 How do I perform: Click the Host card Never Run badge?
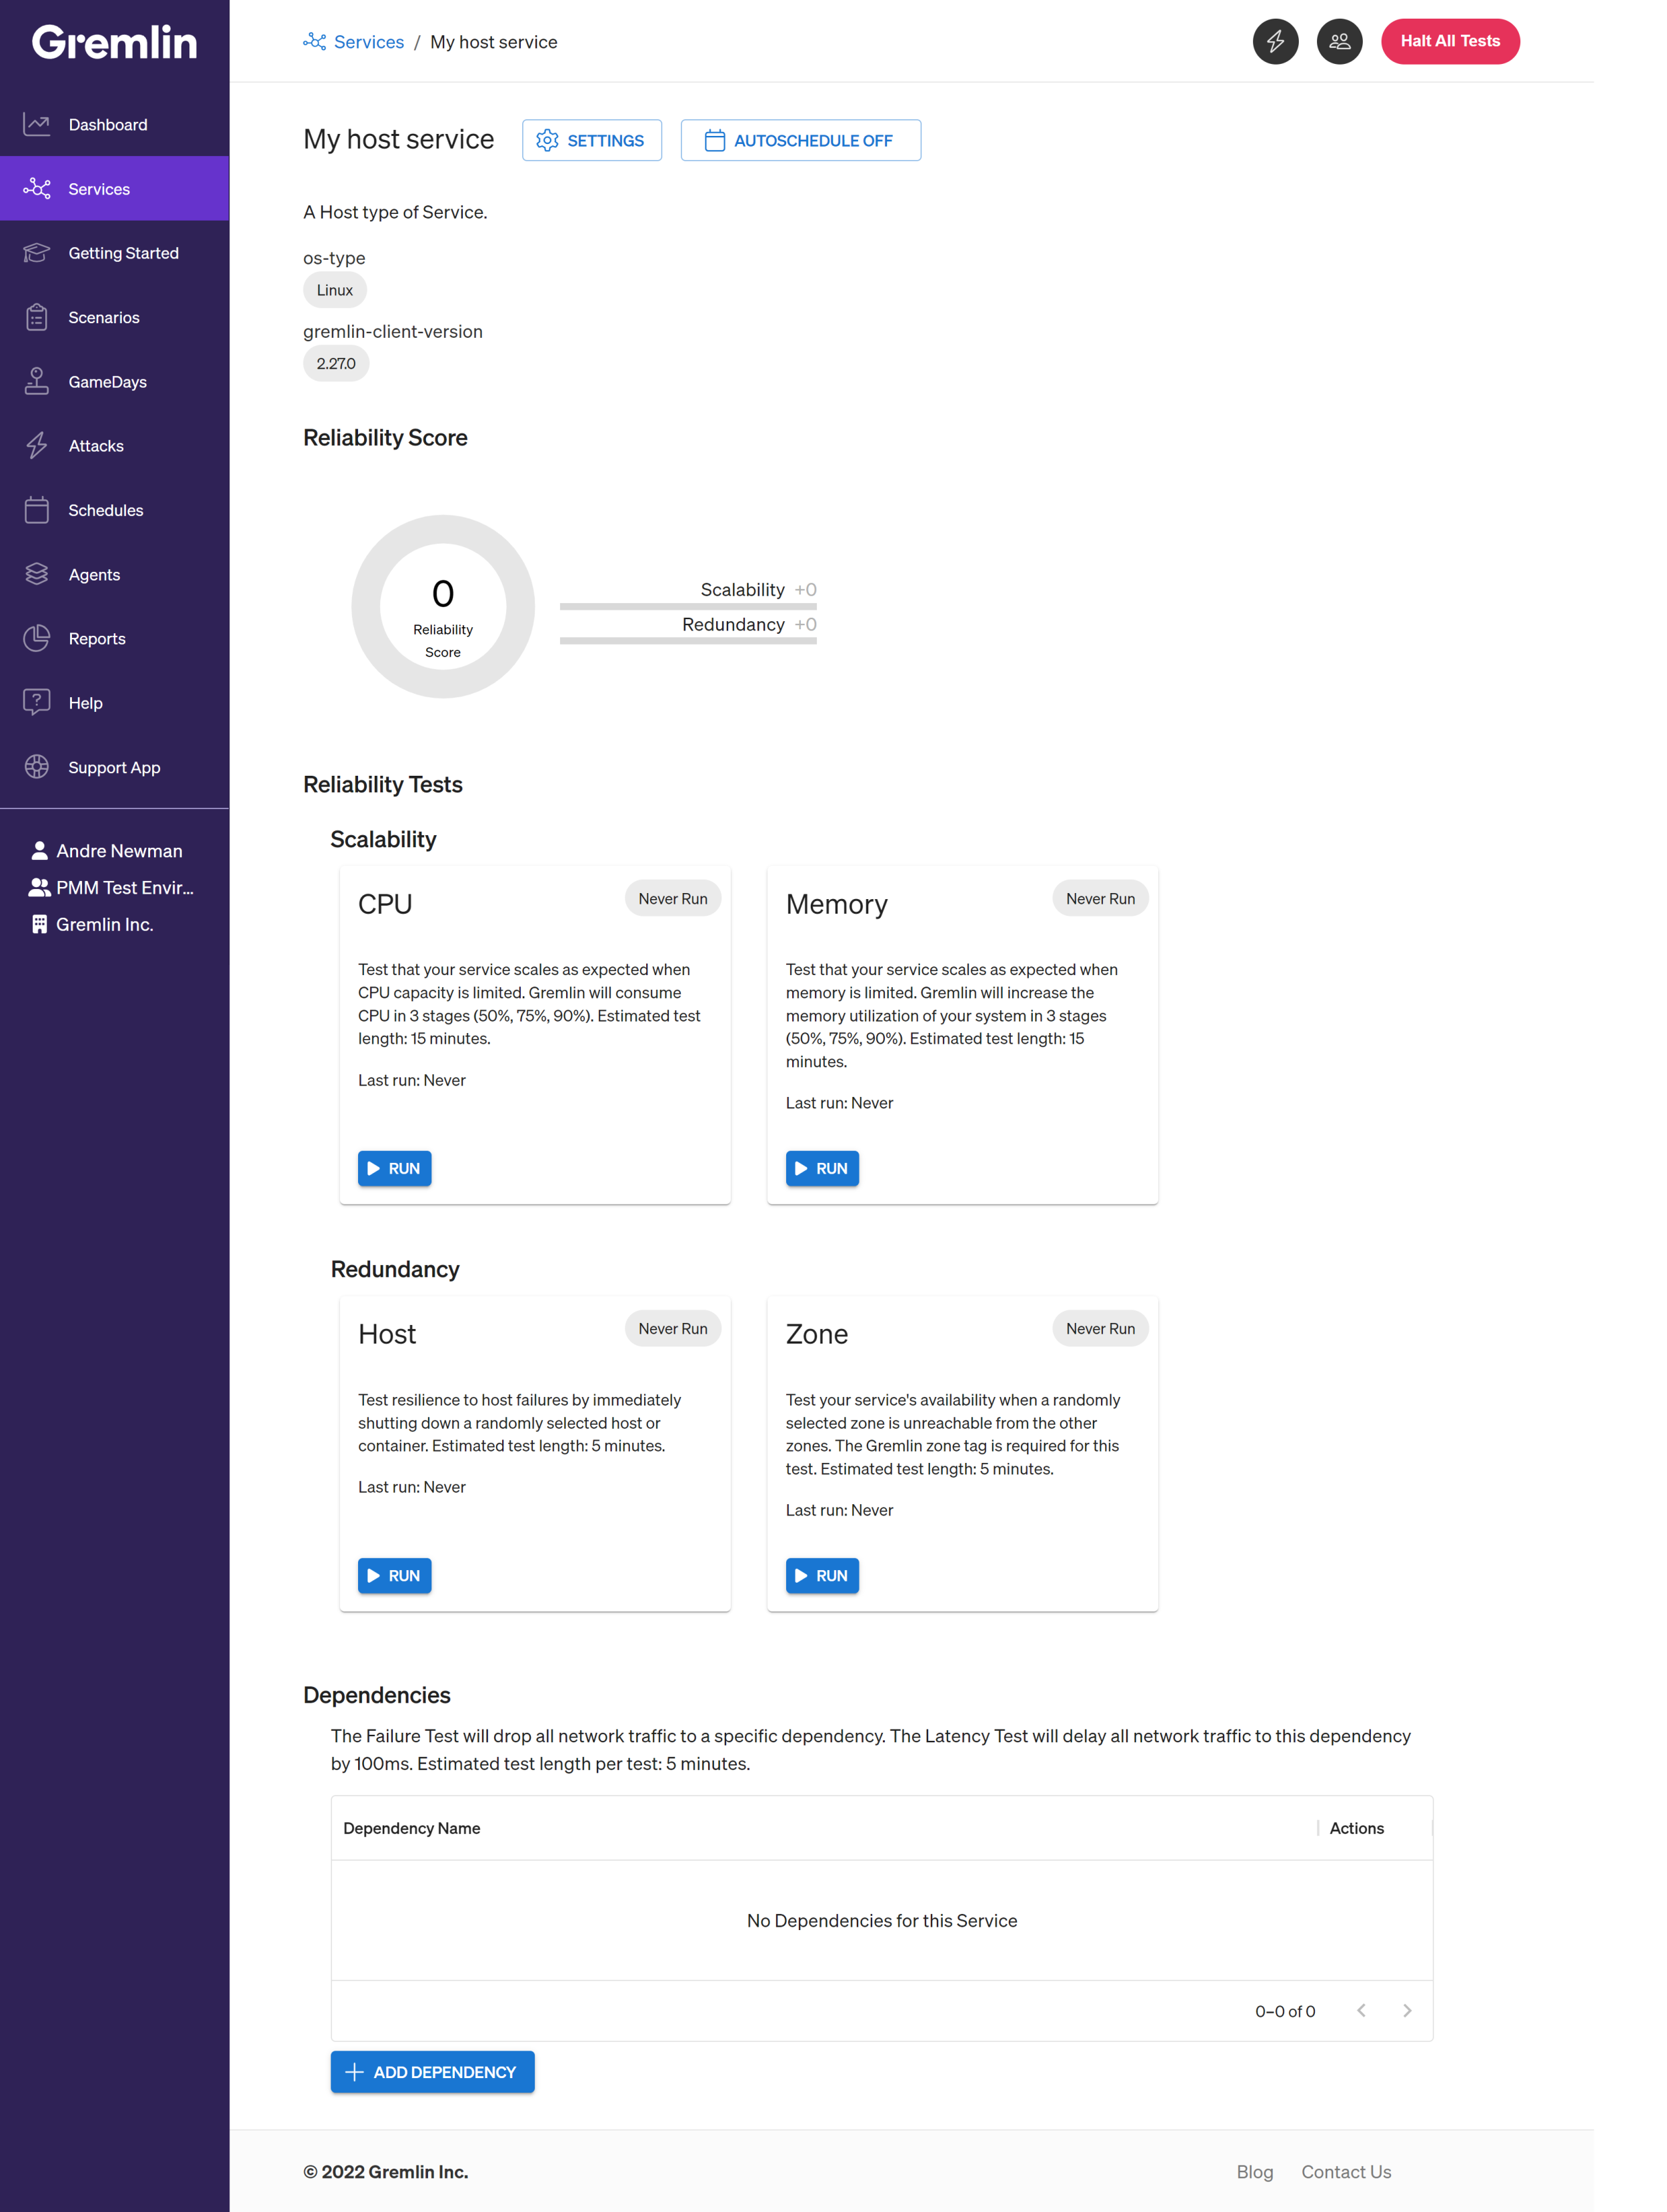(672, 1328)
